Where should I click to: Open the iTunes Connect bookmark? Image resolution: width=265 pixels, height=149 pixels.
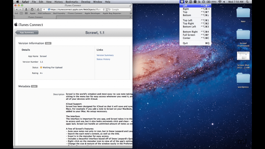point(75,13)
